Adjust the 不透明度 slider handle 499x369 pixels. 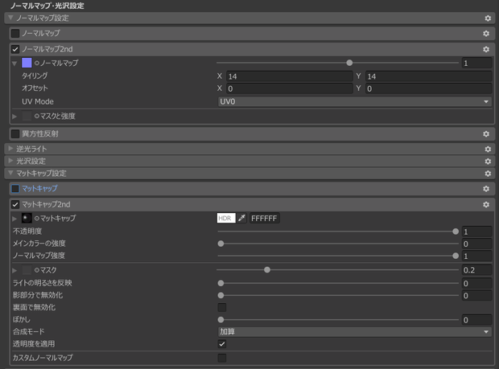456,232
